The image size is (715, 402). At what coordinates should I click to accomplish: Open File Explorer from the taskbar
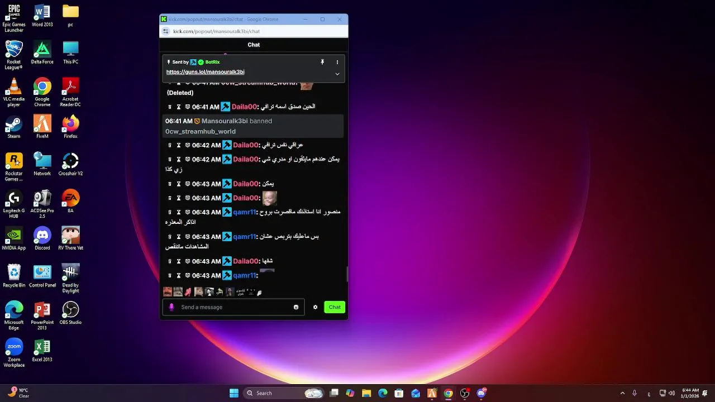tap(366, 393)
